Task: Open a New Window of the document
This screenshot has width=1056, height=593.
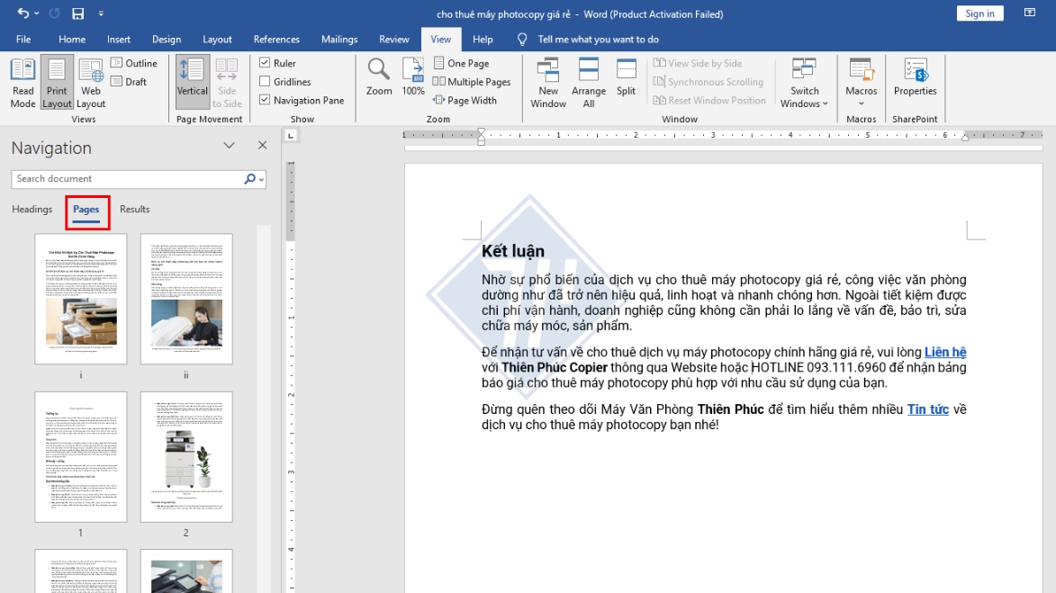Action: (547, 81)
